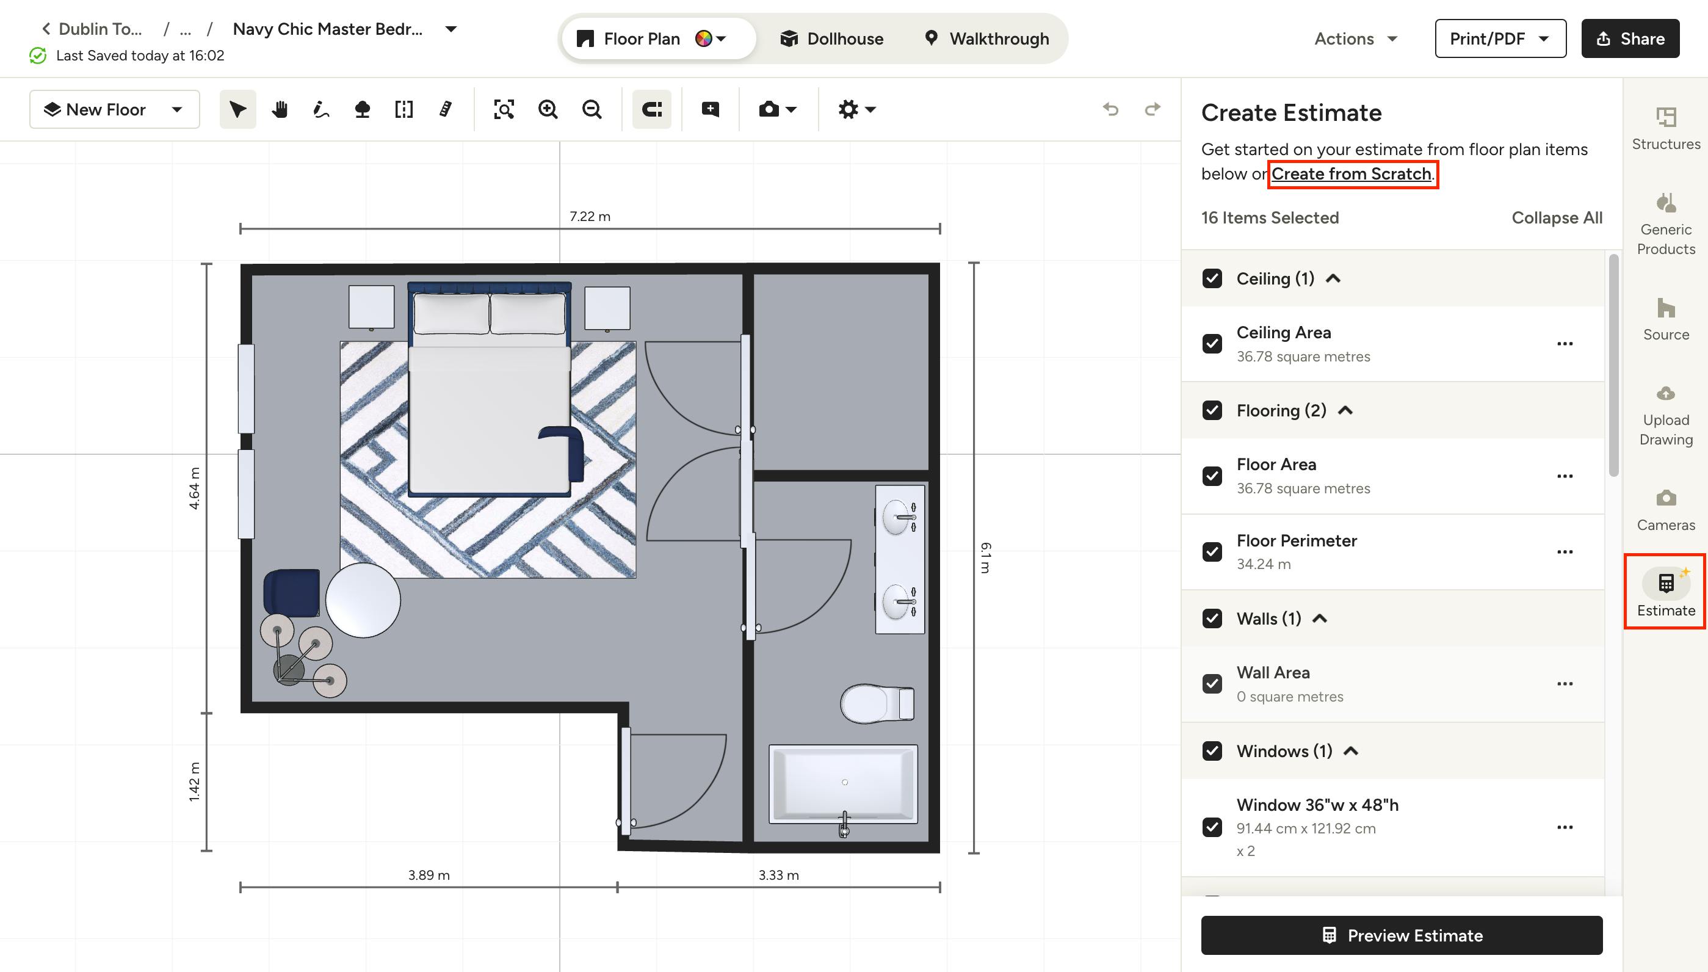1708x972 pixels.
Task: Click the Share button
Action: point(1630,38)
